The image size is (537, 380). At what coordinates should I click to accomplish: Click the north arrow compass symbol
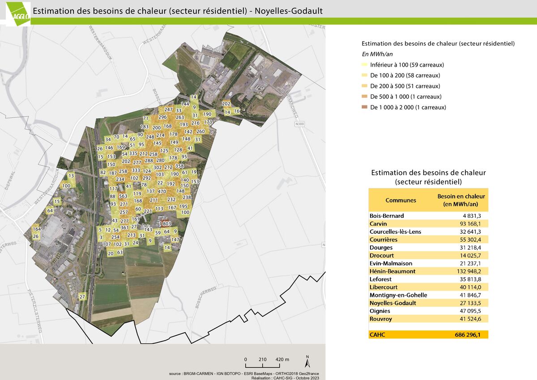307,362
